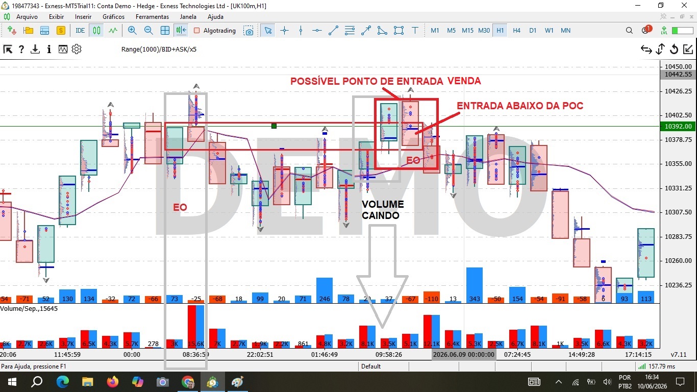Open Firefox from the Windows taskbar
697x392 pixels.
point(113,381)
